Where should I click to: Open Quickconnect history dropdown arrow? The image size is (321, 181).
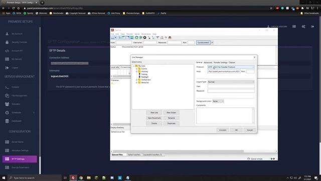pos(212,42)
